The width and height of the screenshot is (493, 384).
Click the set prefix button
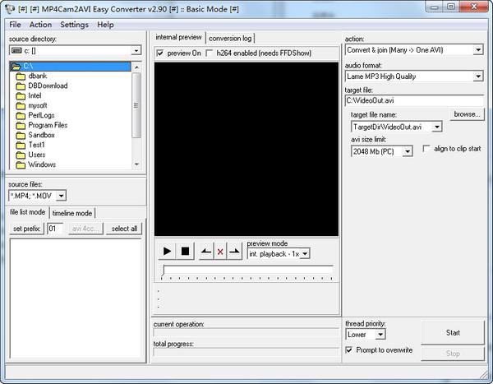click(x=27, y=229)
